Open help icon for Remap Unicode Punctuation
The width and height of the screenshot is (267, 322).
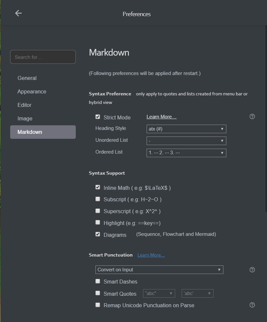(x=252, y=305)
